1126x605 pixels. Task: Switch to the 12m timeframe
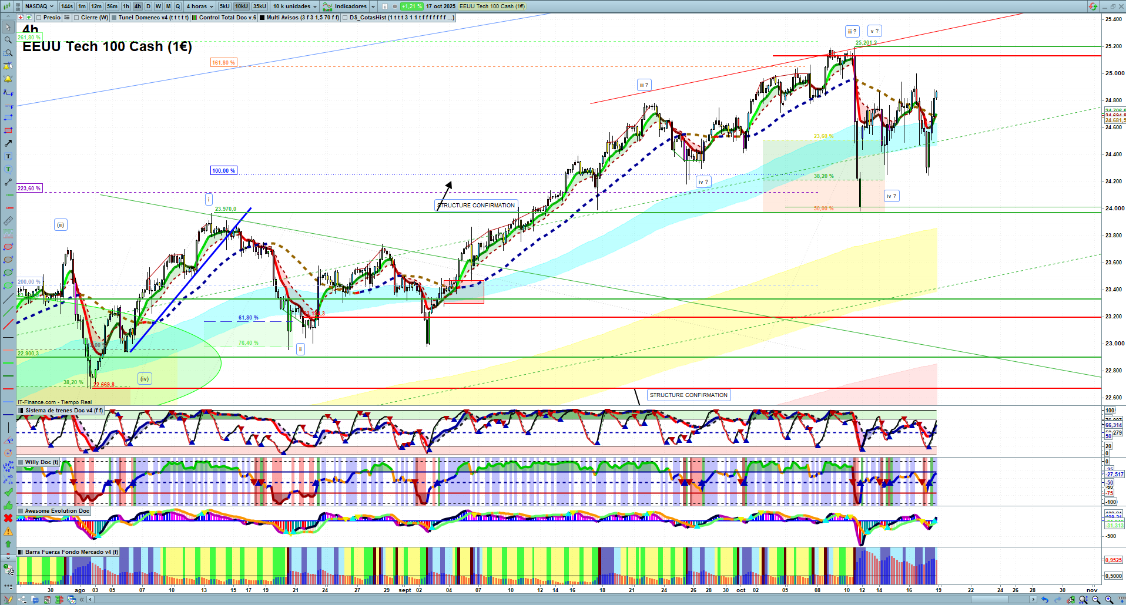click(96, 6)
